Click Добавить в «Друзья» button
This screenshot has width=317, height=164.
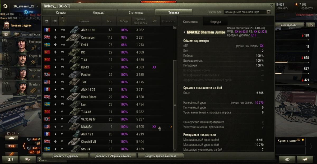pyautogui.click(x=65, y=156)
